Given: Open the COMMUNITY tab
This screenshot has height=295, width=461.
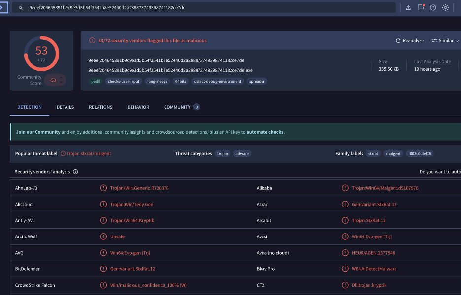Looking at the screenshot, I should (x=182, y=107).
